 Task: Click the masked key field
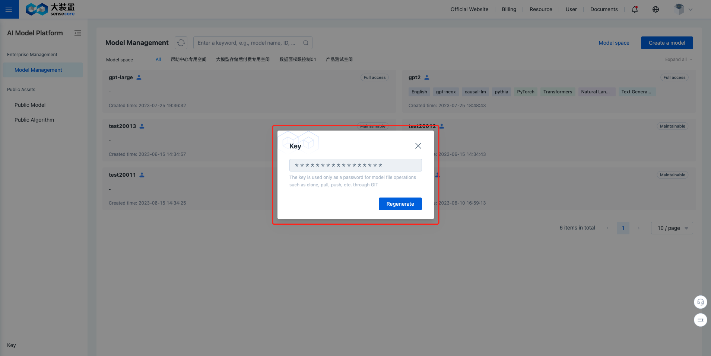(356, 165)
